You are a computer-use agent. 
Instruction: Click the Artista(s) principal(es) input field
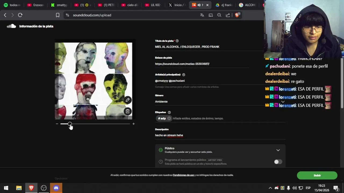(220, 81)
